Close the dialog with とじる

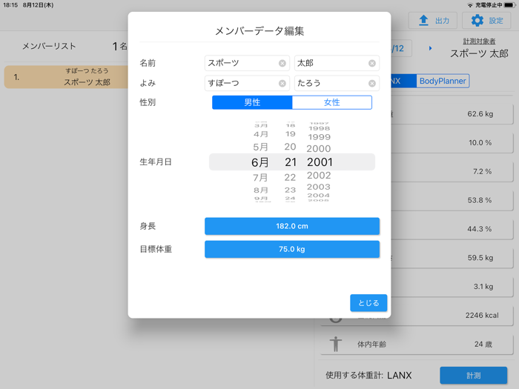coord(368,303)
